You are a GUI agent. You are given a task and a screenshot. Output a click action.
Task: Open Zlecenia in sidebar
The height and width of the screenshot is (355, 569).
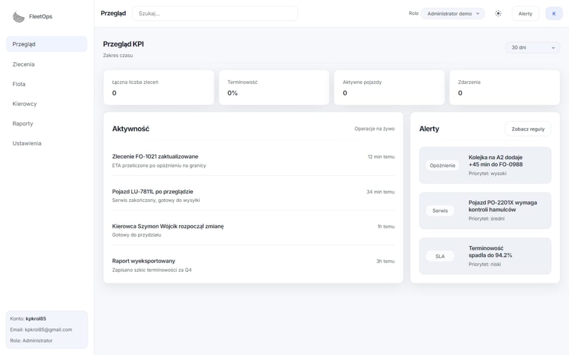(x=47, y=64)
